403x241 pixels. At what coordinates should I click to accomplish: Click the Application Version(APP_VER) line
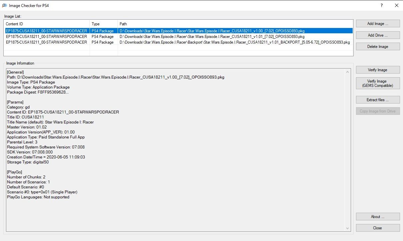pyautogui.click(x=41, y=132)
